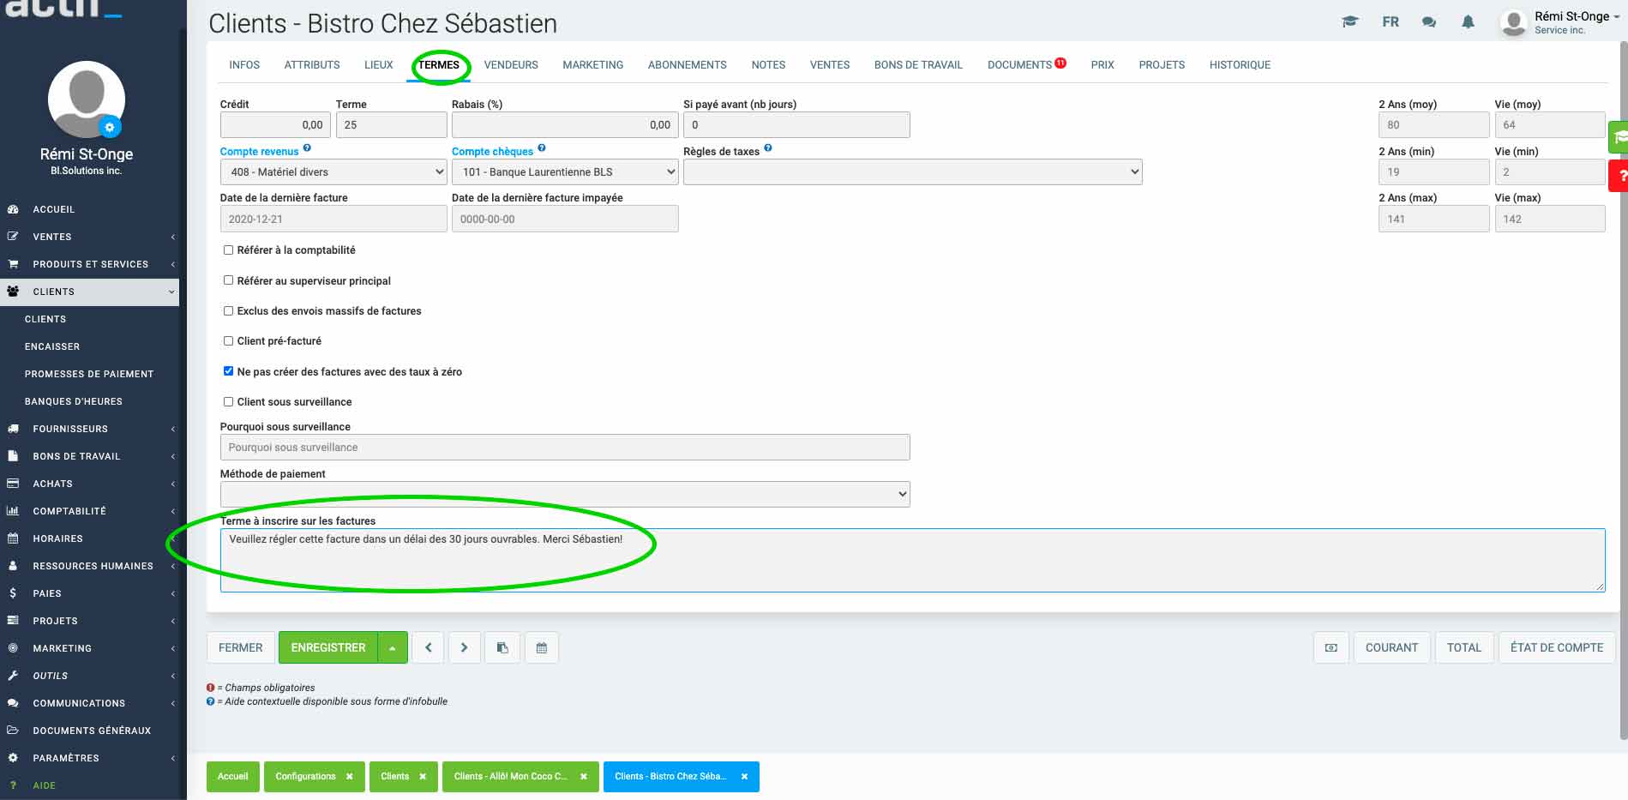The image size is (1628, 800).
Task: Click the cash icon left of Courant
Action: coord(1331,647)
